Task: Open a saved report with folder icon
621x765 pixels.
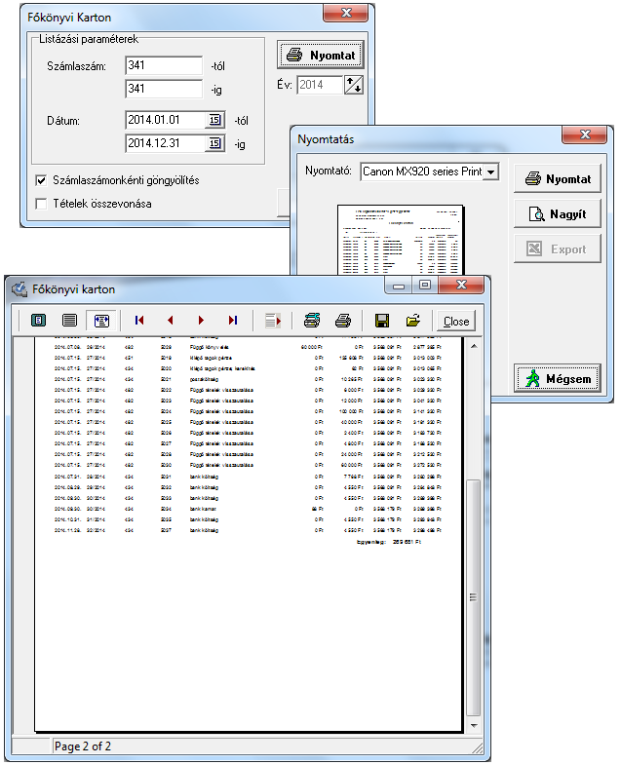Action: pos(413,321)
